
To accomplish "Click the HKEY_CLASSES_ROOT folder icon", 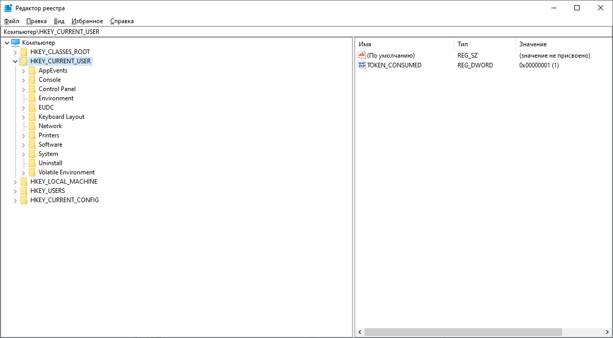I will point(24,51).
